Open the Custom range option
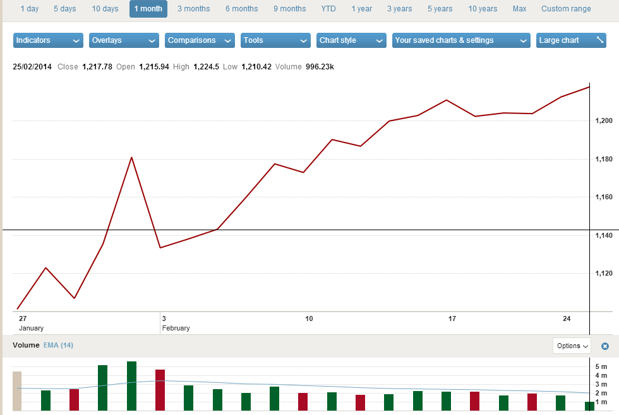This screenshot has height=415, width=619. [x=566, y=9]
